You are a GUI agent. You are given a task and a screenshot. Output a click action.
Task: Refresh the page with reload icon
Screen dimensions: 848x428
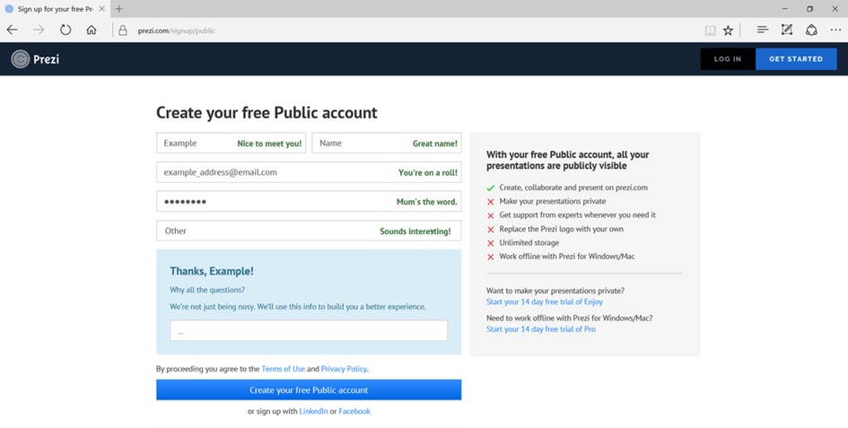66,30
